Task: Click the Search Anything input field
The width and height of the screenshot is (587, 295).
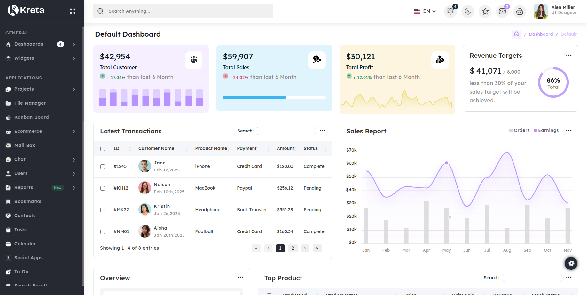Action: click(x=183, y=11)
